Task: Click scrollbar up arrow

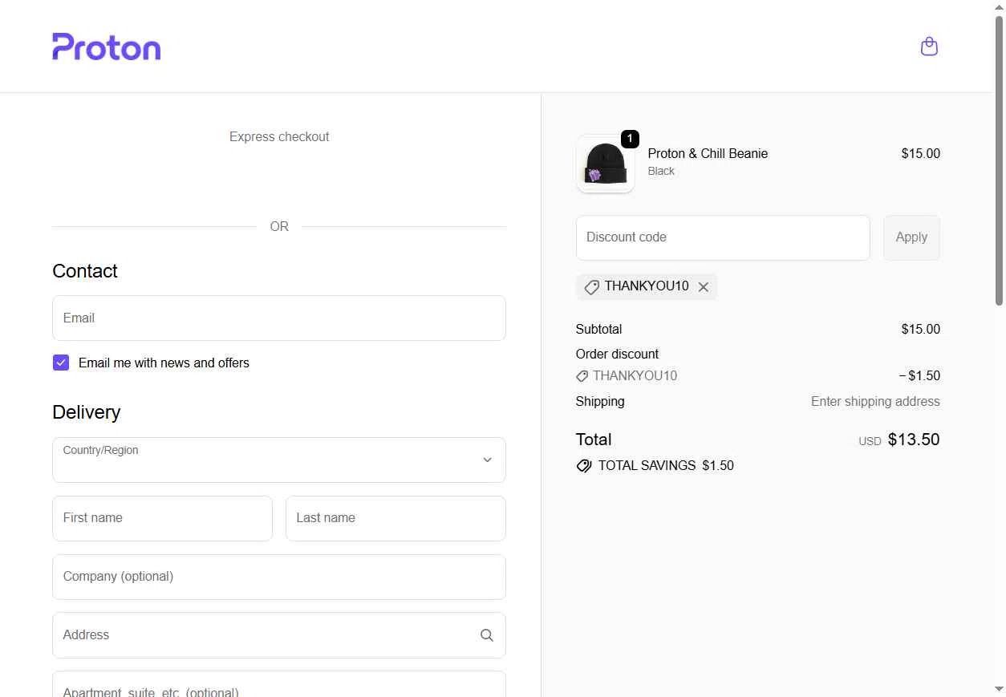Action: point(999,6)
